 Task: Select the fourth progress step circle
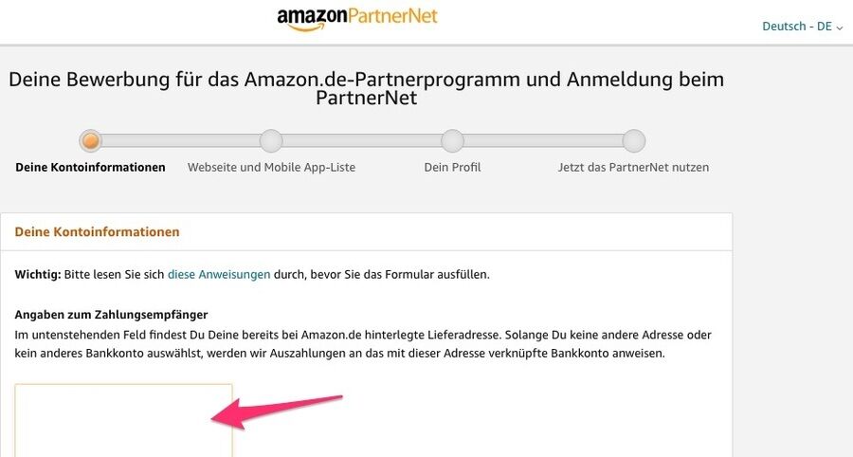(x=634, y=141)
